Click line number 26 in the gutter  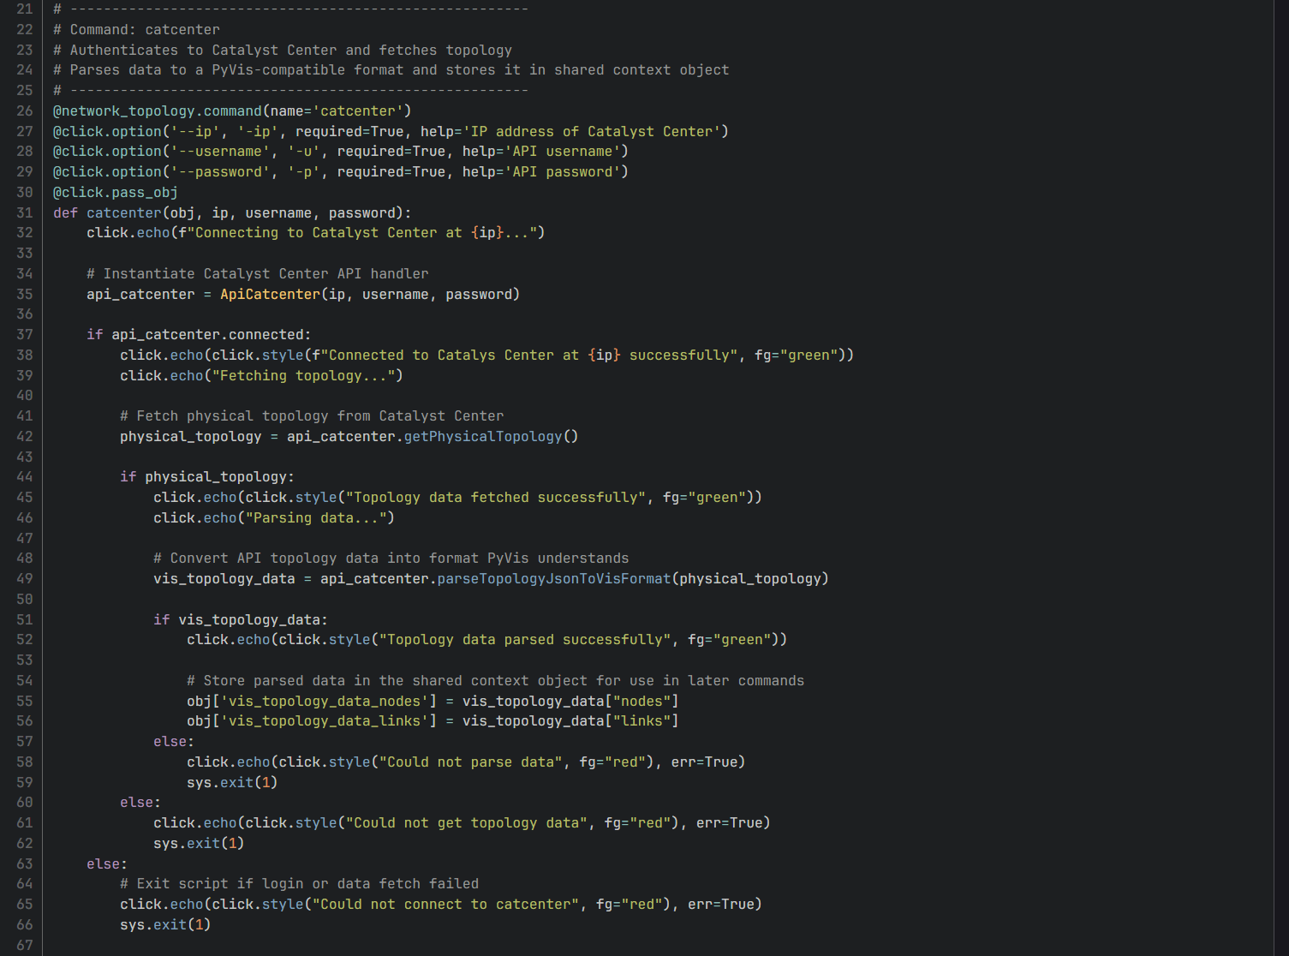coord(25,111)
